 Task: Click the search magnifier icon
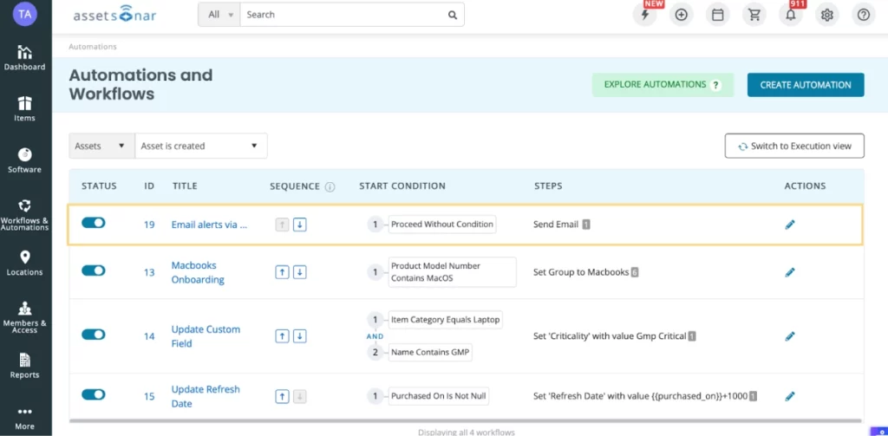(453, 15)
